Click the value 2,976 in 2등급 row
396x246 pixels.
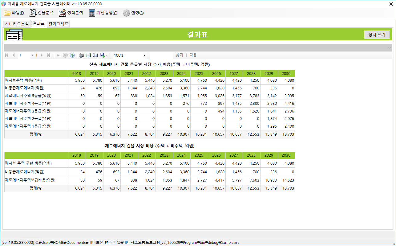tap(289, 118)
